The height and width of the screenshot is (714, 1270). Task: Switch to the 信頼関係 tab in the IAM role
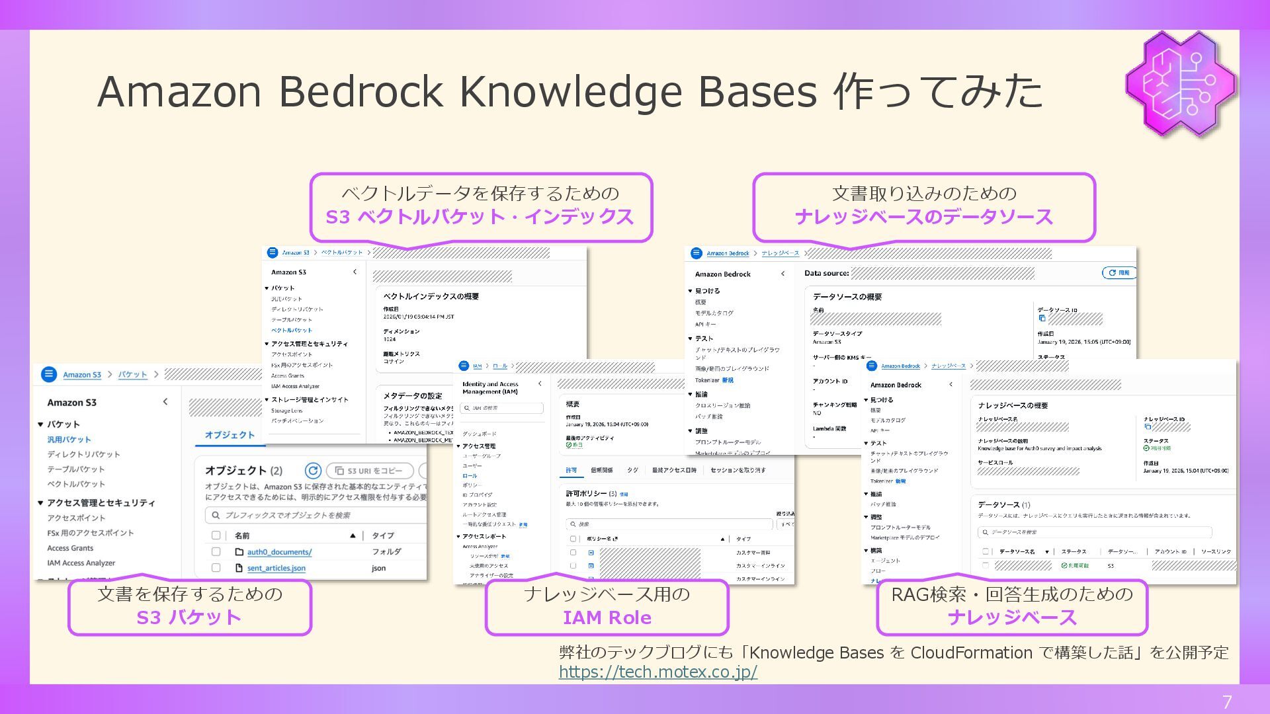click(x=601, y=470)
